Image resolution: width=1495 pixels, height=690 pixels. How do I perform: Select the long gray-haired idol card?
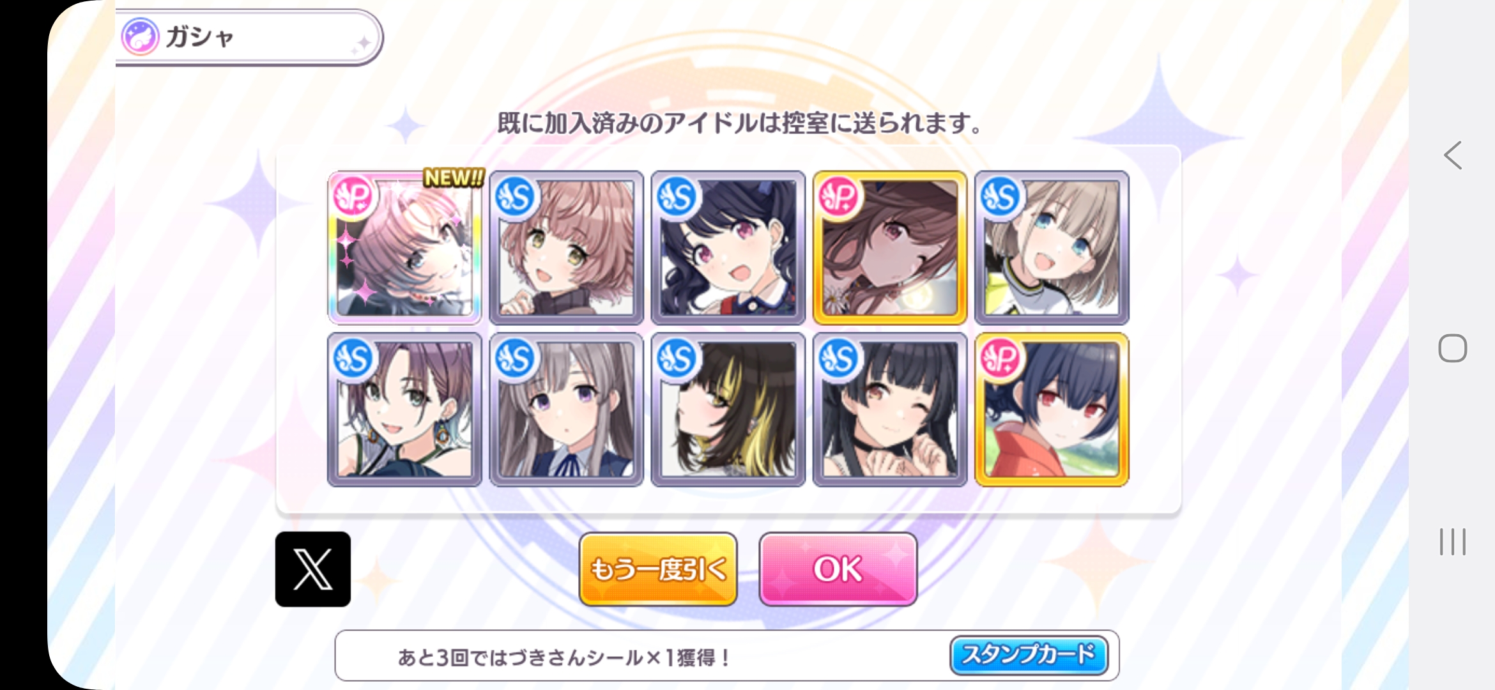[567, 410]
